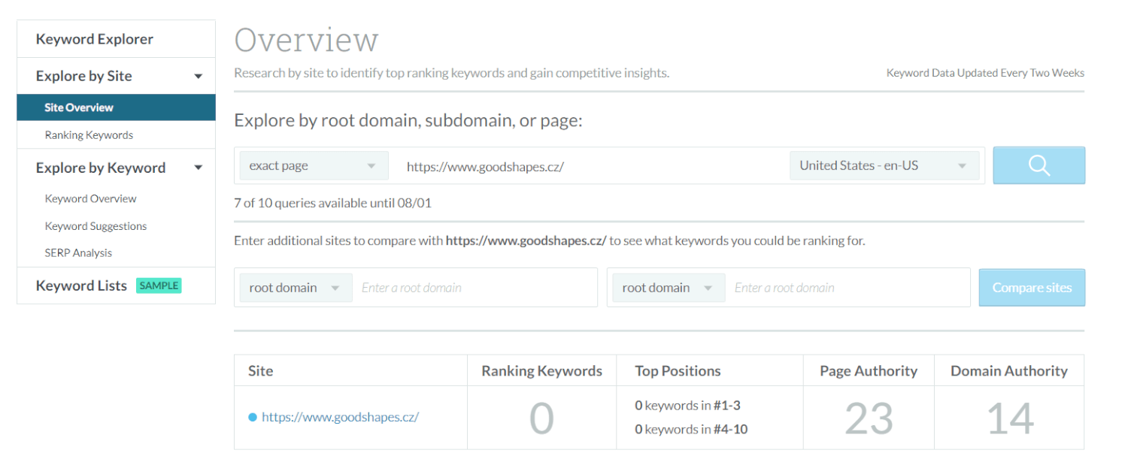Open the exact page scope dropdown
The image size is (1128, 462).
[x=314, y=166]
